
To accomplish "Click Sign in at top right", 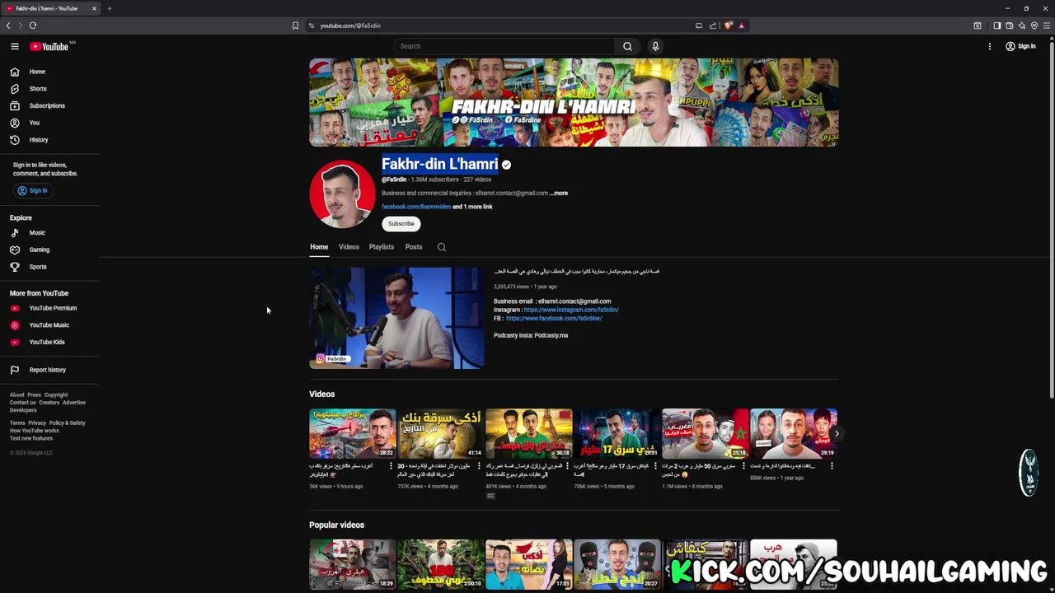I will coord(1020,46).
